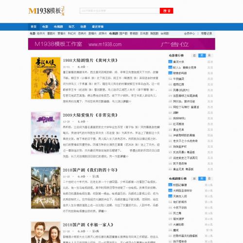Select 总 tab in 电视剧排行榜
243x243 pixels.
coord(194,179)
